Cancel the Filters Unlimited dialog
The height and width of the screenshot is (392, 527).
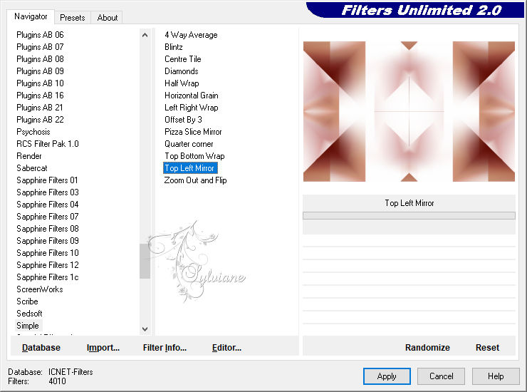[x=442, y=376]
